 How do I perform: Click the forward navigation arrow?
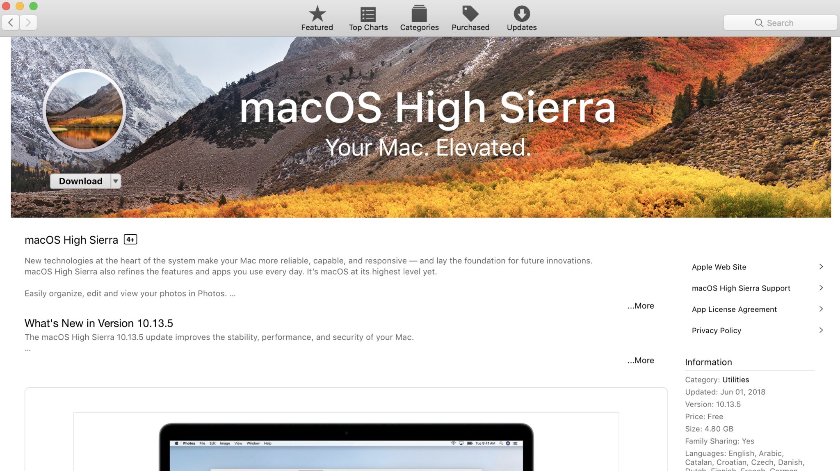pos(28,22)
